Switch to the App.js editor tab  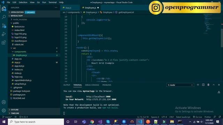click(68, 8)
